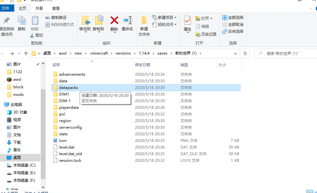Click the Rename (重命名) icon
Screen dimensions: 317x193
point(128,24)
